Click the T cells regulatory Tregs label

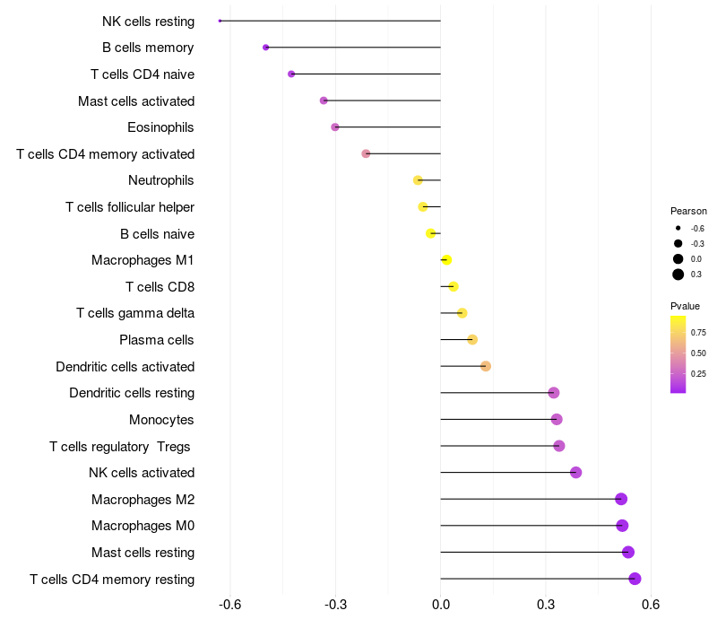(x=120, y=446)
